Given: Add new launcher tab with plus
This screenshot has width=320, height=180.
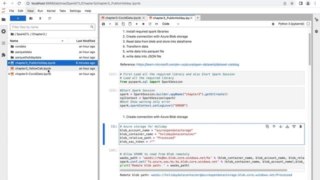Looking at the screenshot, I should coord(197,18).
